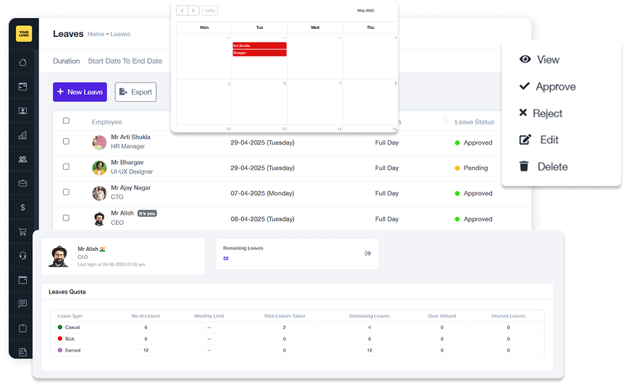Open the home icon in sidebar

click(22, 62)
